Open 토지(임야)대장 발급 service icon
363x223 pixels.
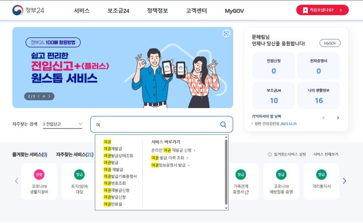point(80,181)
